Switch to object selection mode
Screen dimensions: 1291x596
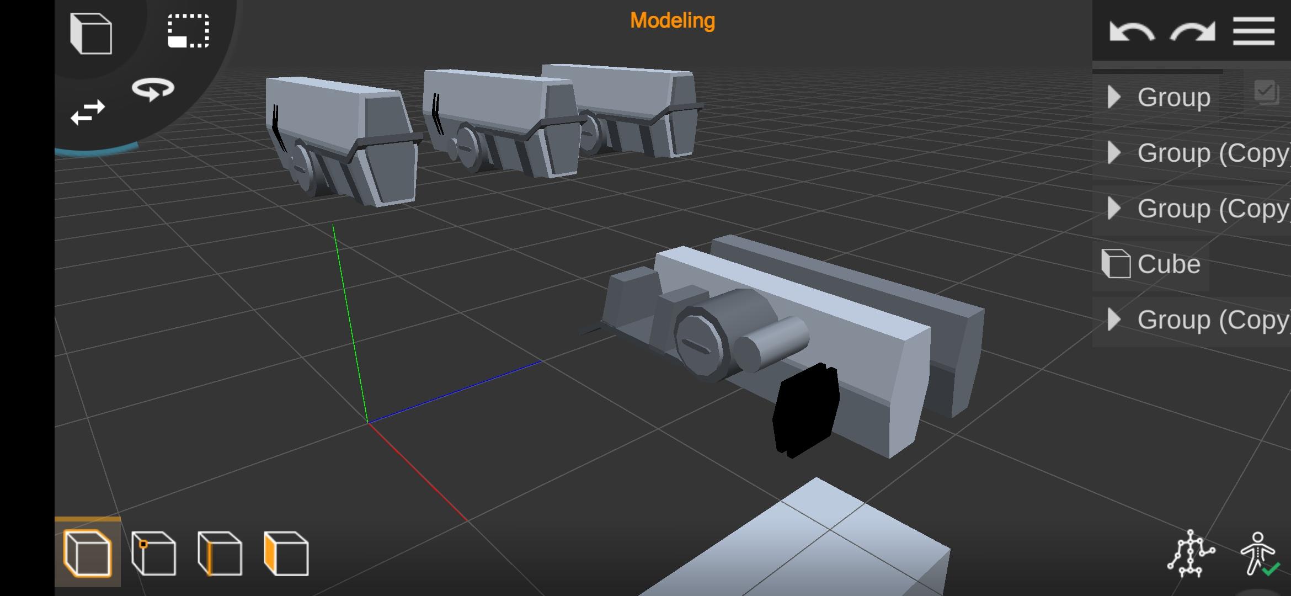coord(88,553)
